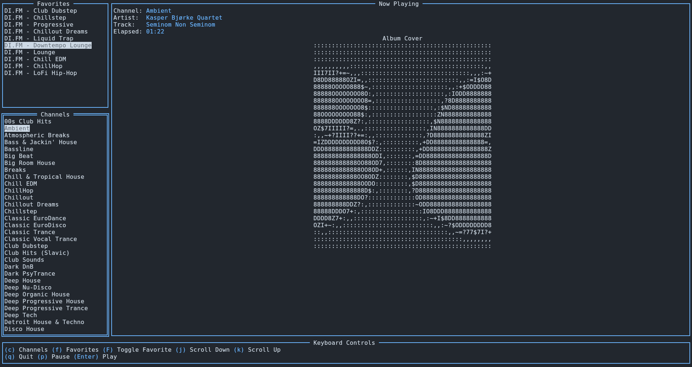Pick DI.FM - LoFi Hip-Hop favorite
The width and height of the screenshot is (692, 367).
[x=41, y=73]
